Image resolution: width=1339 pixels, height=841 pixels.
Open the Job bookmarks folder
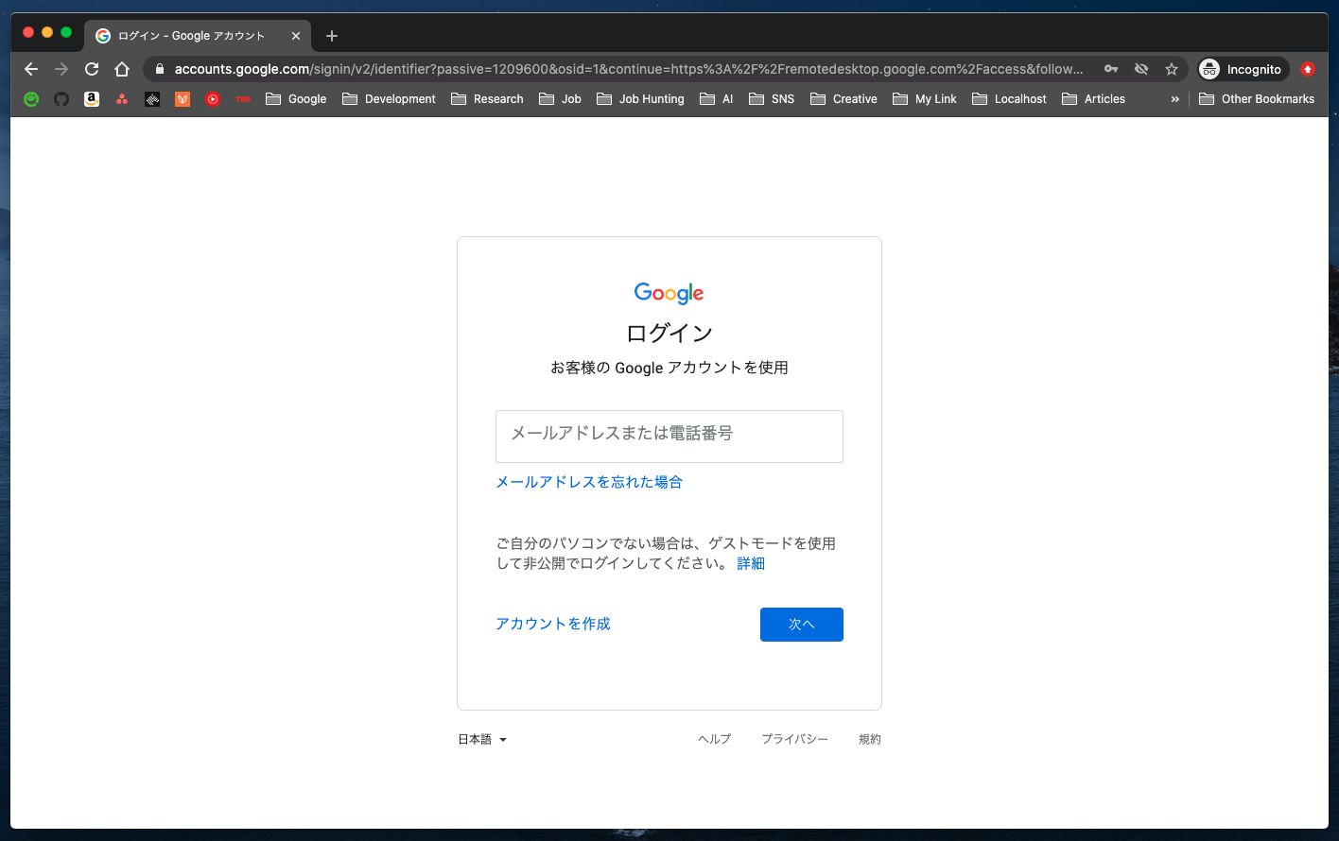pos(560,98)
